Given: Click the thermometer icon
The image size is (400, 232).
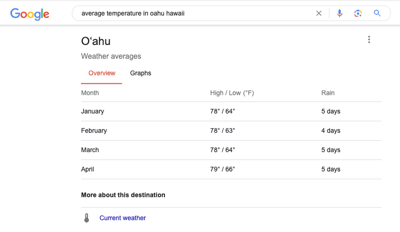Looking at the screenshot, I should point(86,218).
